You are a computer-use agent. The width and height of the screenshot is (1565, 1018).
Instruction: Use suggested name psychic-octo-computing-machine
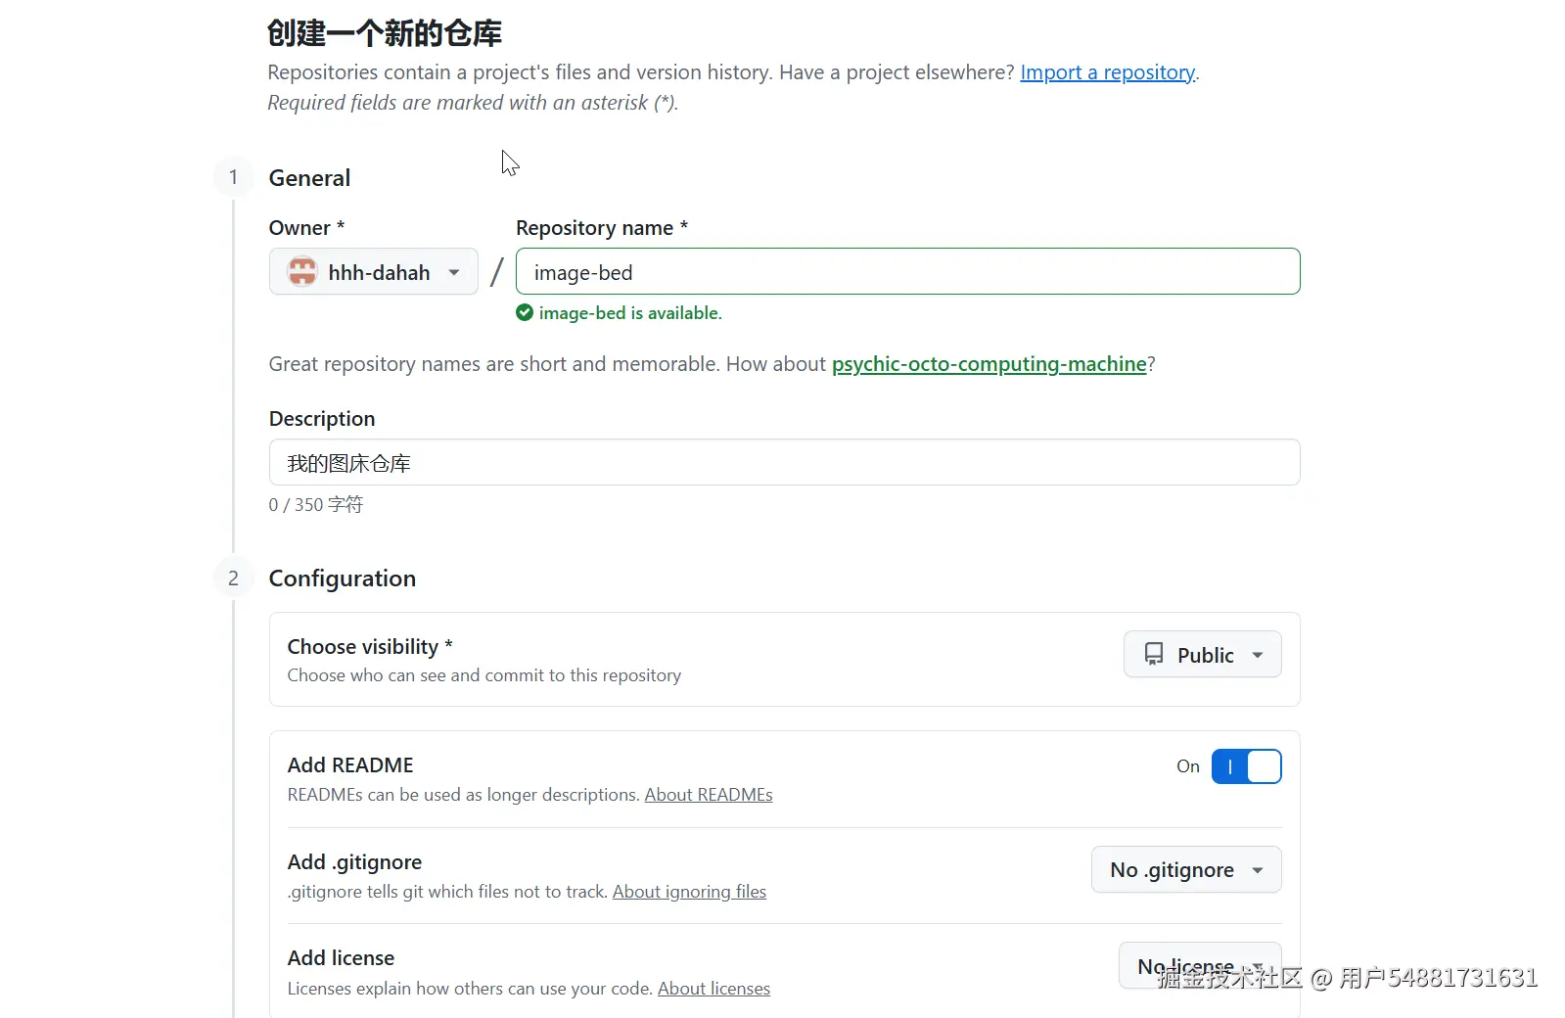[989, 364]
